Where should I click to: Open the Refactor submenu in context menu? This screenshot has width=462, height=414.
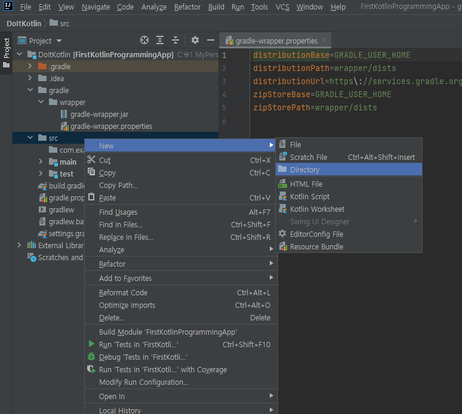(180, 264)
